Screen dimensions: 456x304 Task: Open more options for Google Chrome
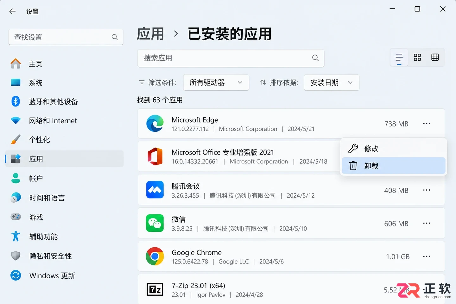[x=427, y=256]
